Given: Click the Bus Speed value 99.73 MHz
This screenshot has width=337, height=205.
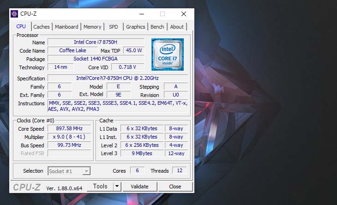Looking at the screenshot, I should click(x=69, y=145).
